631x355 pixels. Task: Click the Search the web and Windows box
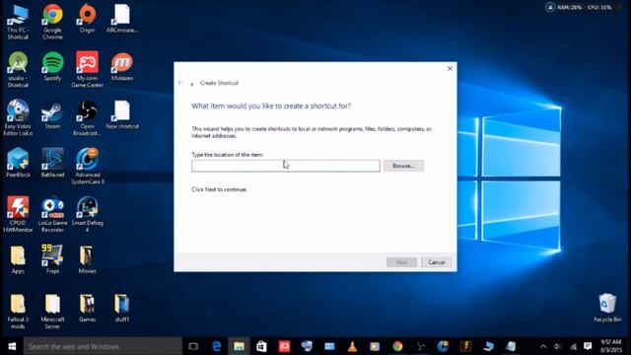(103, 346)
